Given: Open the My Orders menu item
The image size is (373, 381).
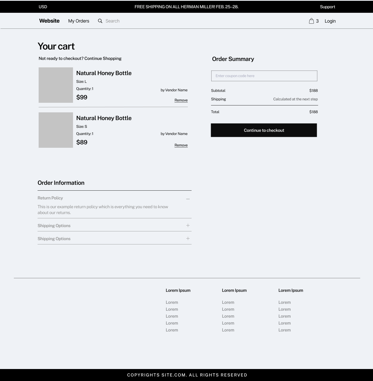Looking at the screenshot, I should click(x=79, y=21).
